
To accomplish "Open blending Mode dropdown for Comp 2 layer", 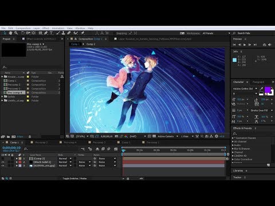I will pos(65,159).
